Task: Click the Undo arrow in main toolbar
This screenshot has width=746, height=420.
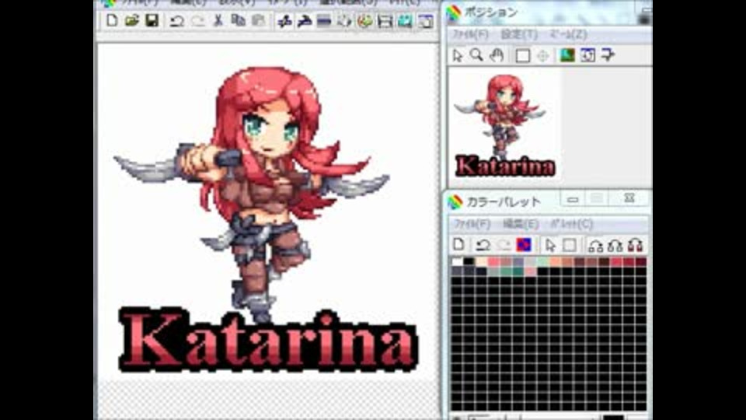Action: point(177,21)
